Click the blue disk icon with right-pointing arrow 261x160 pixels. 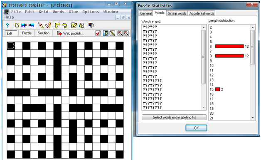click(24, 25)
